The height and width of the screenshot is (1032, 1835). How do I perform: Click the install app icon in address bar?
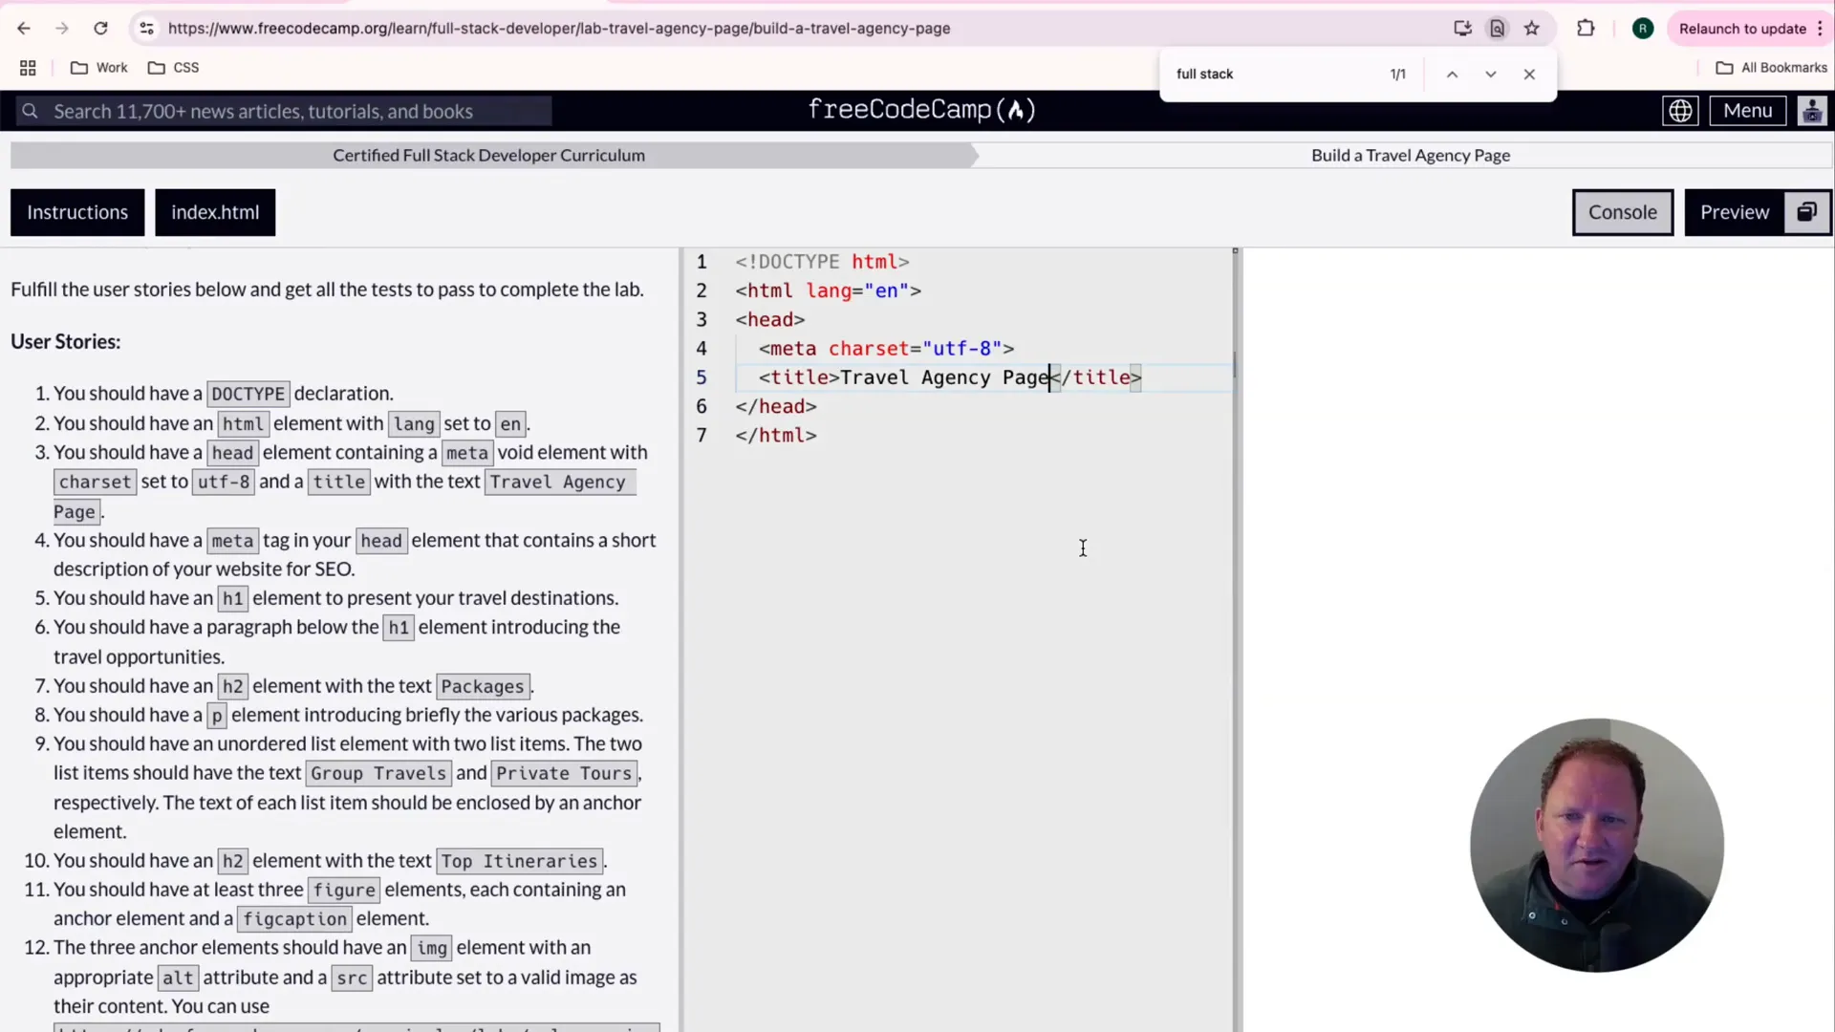coord(1462,29)
